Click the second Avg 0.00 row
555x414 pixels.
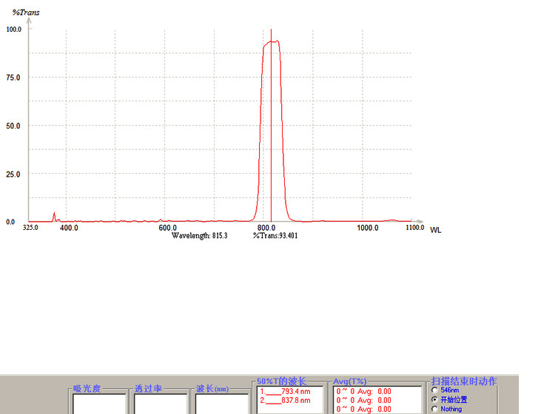tap(364, 400)
